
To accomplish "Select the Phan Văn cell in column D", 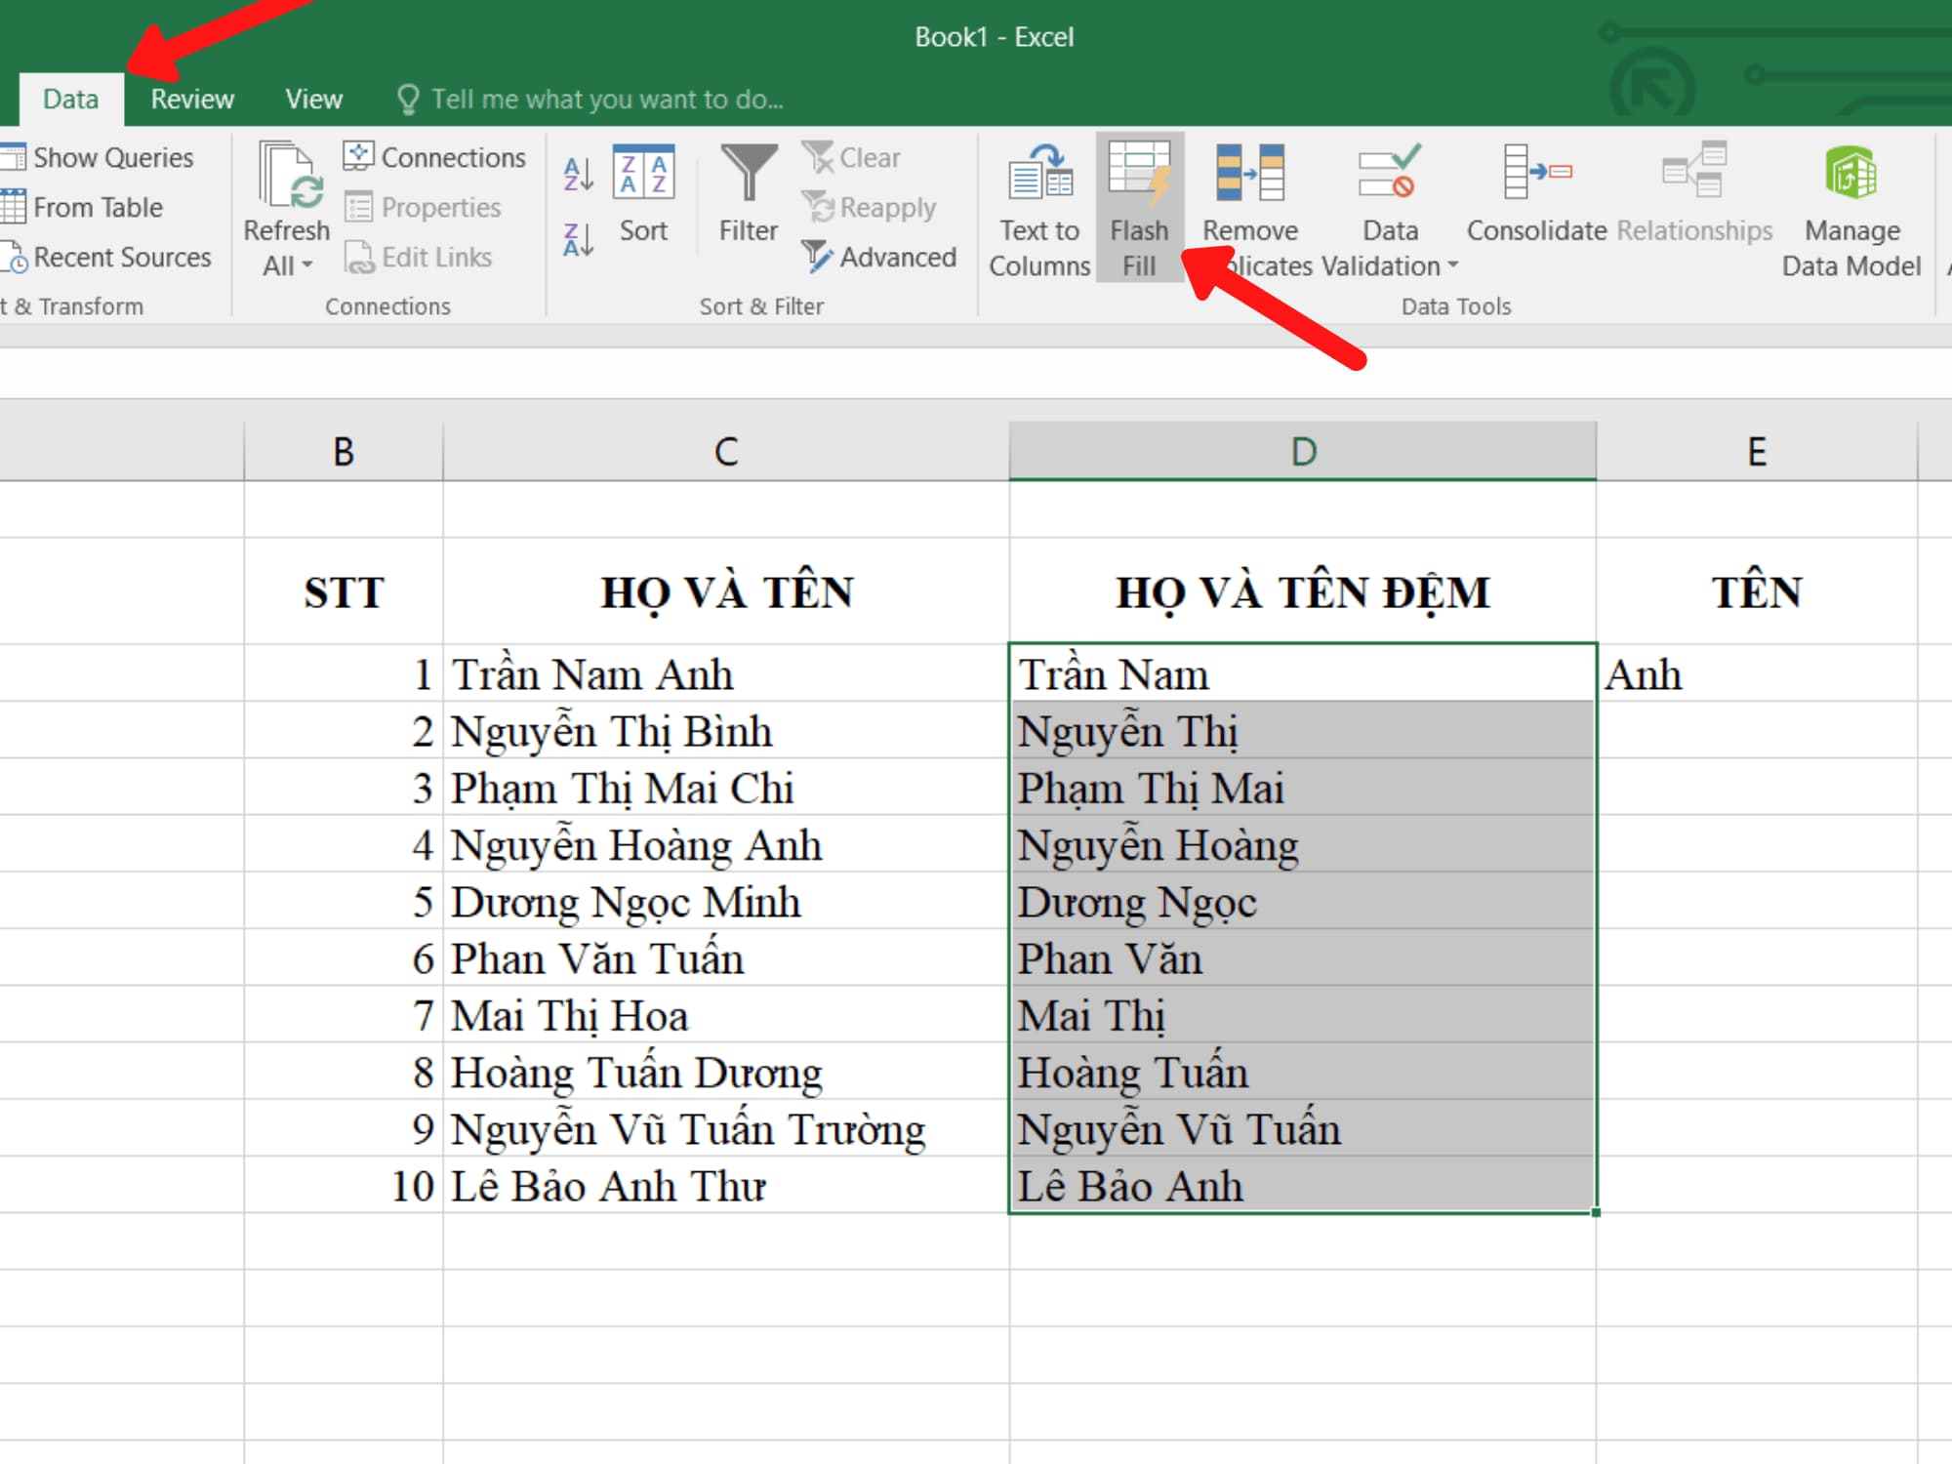I will 1303,957.
